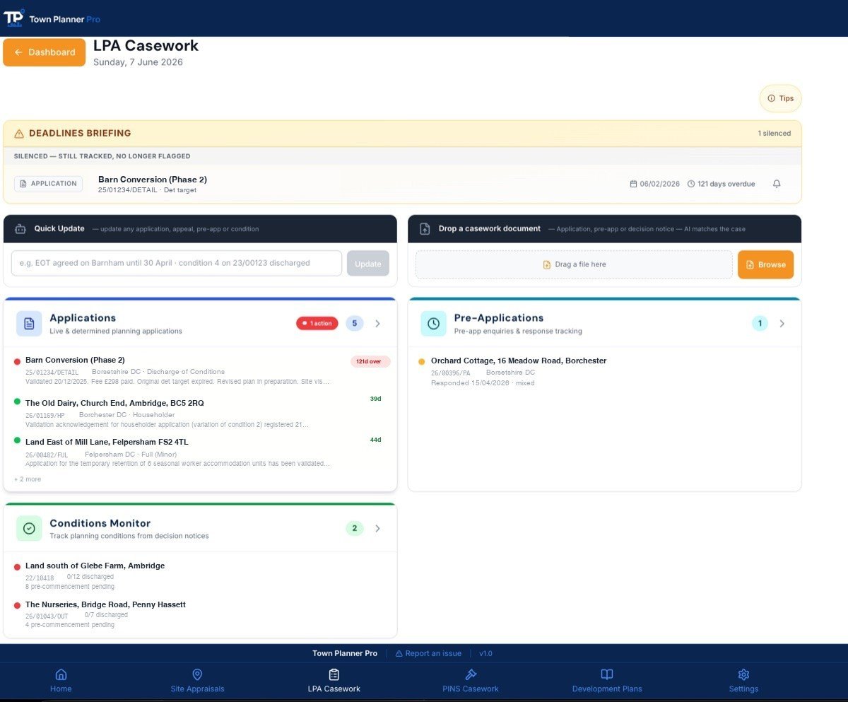Go to the Home tab
Viewport: 848px width, 702px height.
pyautogui.click(x=61, y=680)
